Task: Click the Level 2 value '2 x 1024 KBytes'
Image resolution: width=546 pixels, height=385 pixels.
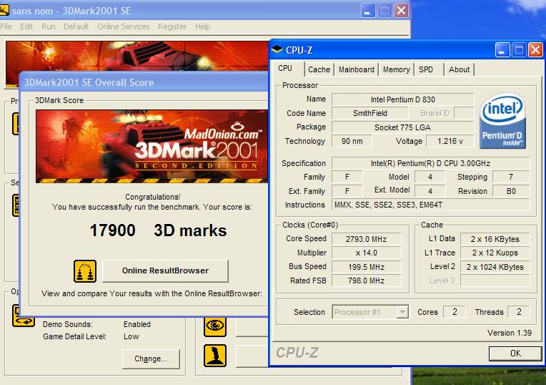Action: coord(495,267)
